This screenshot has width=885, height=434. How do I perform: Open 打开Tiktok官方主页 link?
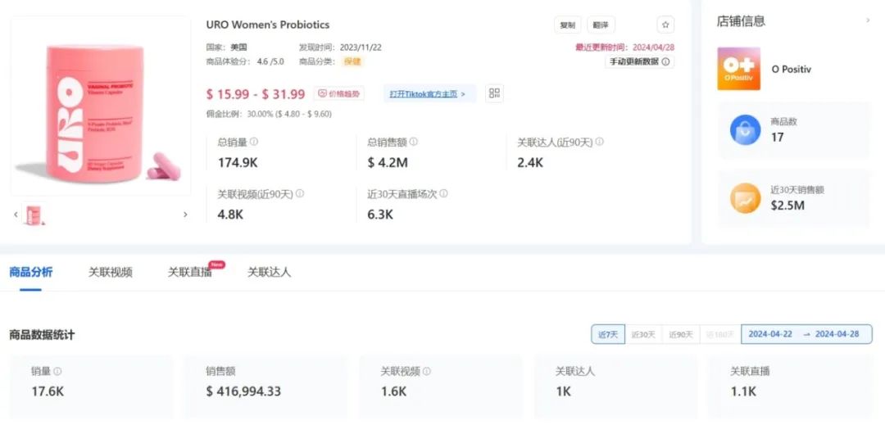[429, 93]
